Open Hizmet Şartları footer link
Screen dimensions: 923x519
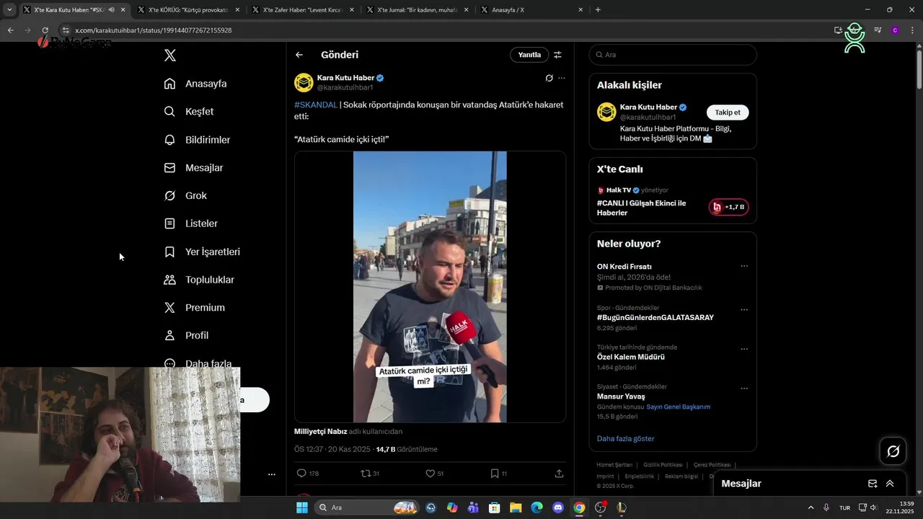(x=614, y=465)
